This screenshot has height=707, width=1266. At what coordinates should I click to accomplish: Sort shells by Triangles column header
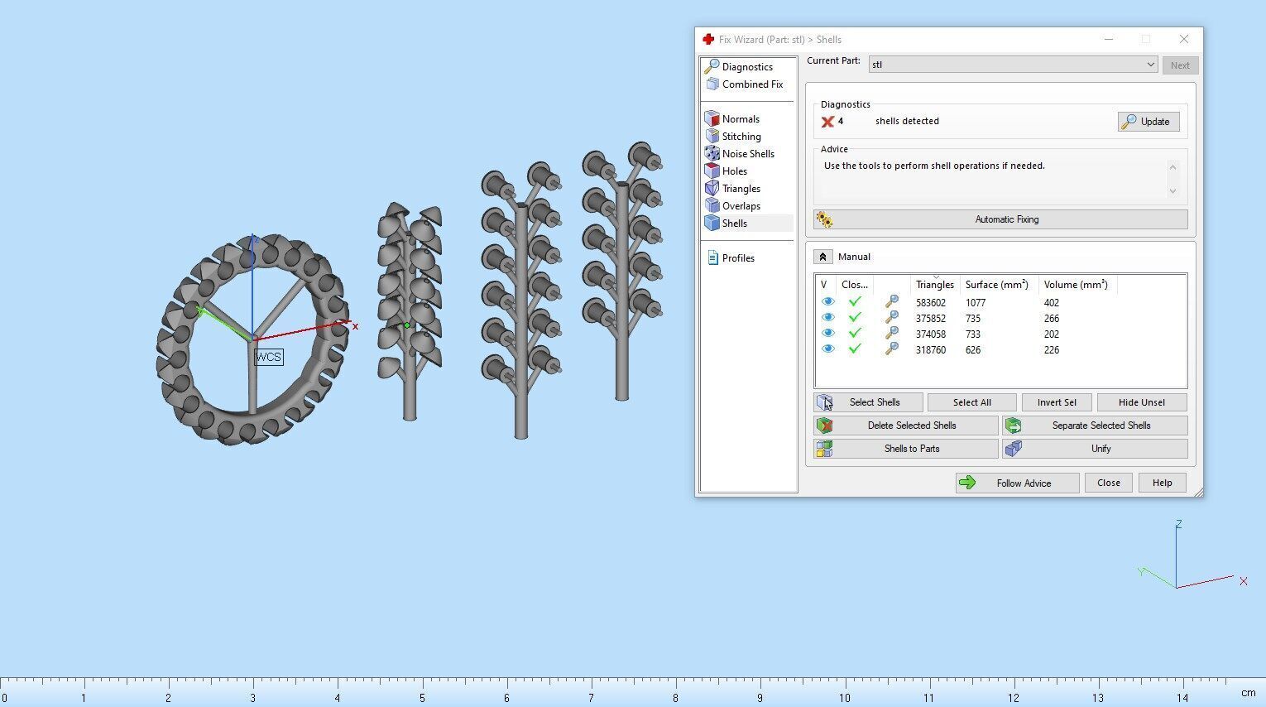935,285
